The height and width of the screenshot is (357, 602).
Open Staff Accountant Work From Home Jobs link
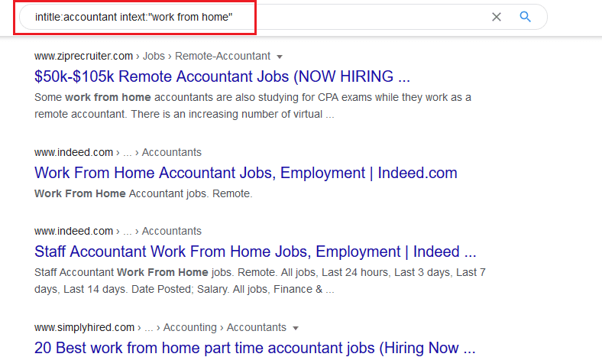pos(255,252)
